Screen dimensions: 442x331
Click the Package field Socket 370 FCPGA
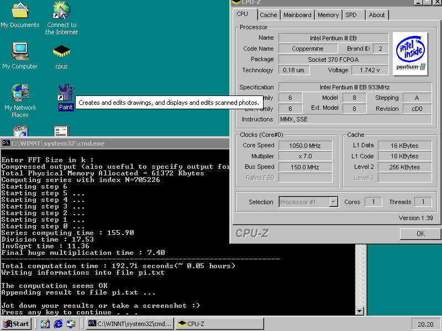pos(333,60)
